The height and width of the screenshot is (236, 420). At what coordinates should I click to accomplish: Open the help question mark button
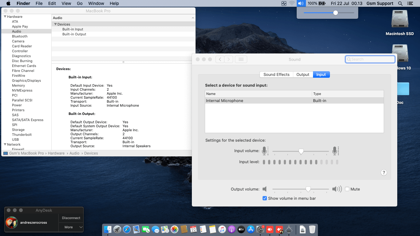tap(384, 172)
